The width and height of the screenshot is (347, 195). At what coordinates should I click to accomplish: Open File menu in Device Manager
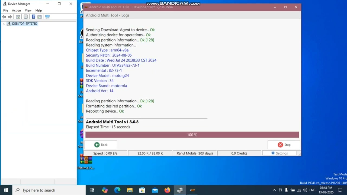[5, 10]
